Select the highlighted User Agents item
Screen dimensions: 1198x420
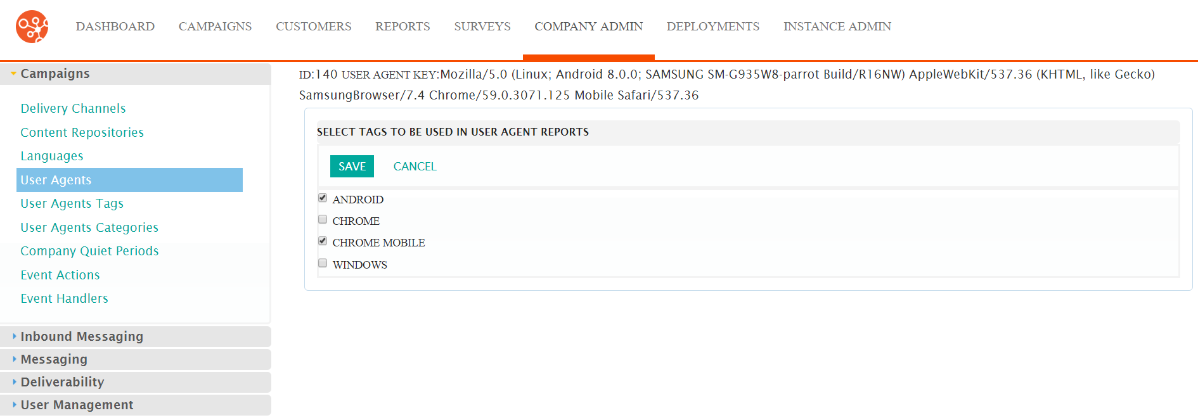pos(129,180)
